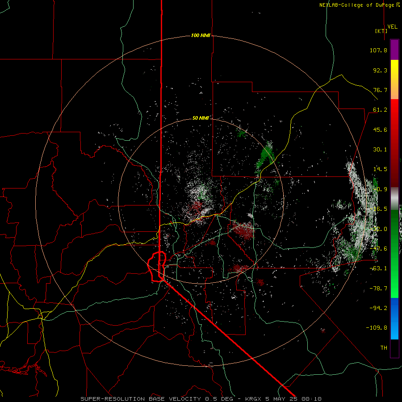Select the 92.3 velocity scale value

380,70
